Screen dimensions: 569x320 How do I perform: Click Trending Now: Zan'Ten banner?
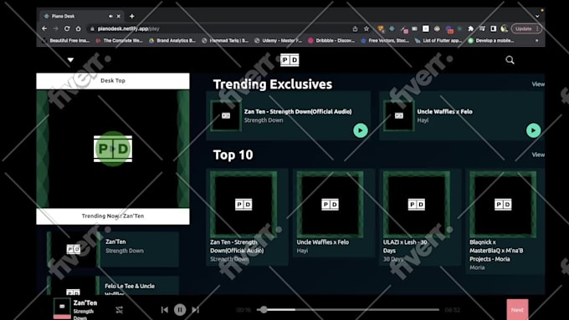pos(113,216)
